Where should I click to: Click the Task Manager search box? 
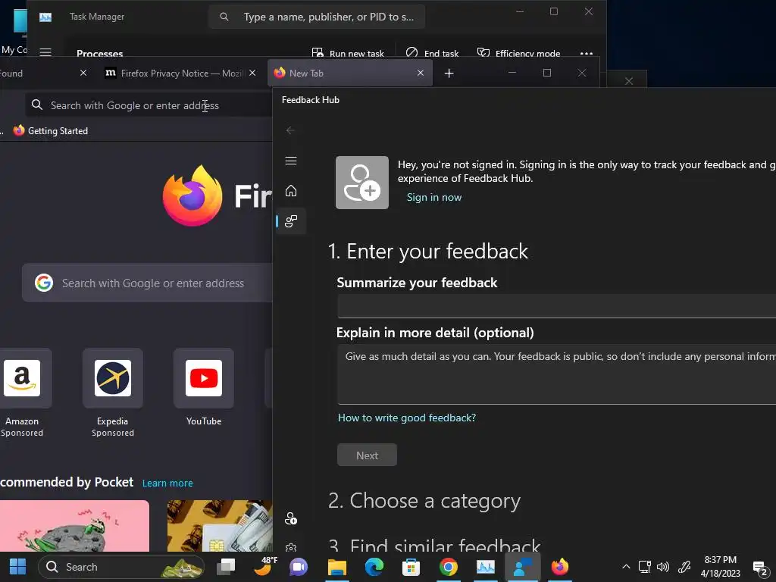[x=317, y=17]
